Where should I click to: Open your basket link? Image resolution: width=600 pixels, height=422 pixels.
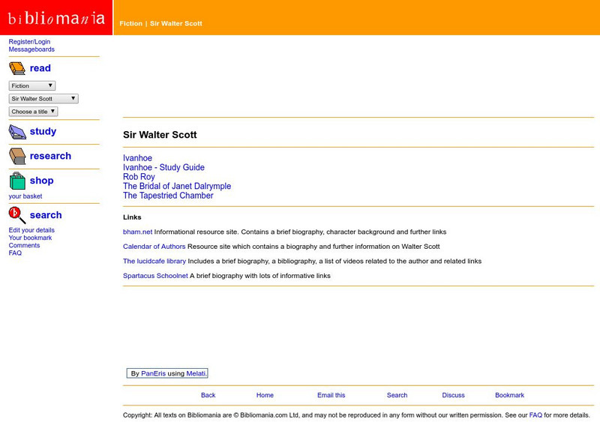[x=25, y=196]
